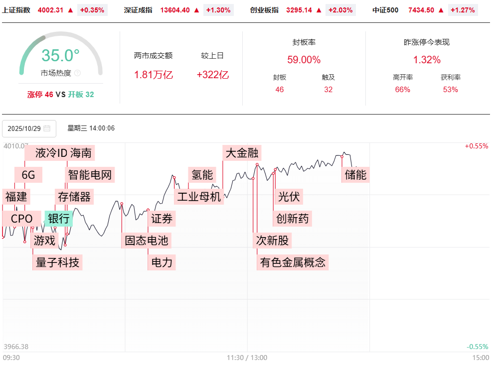Click the 封板率 59.00% value
Image resolution: width=498 pixels, height=366 pixels.
(304, 60)
